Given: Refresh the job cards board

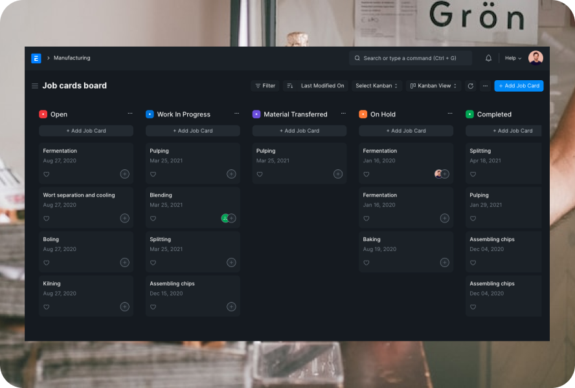Looking at the screenshot, I should pyautogui.click(x=470, y=86).
